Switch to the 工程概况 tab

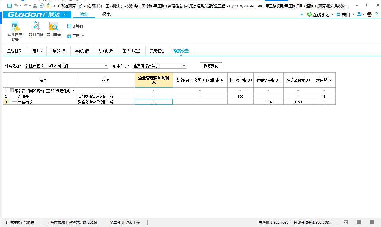click(14, 51)
